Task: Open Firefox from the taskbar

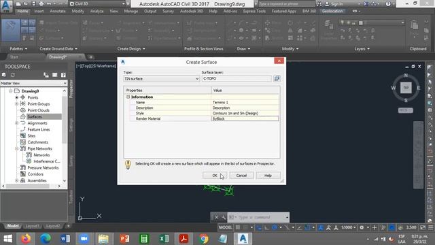Action: click(26, 239)
